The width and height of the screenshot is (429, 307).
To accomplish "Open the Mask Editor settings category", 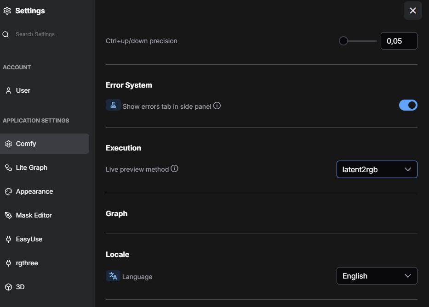I will click(x=45, y=216).
